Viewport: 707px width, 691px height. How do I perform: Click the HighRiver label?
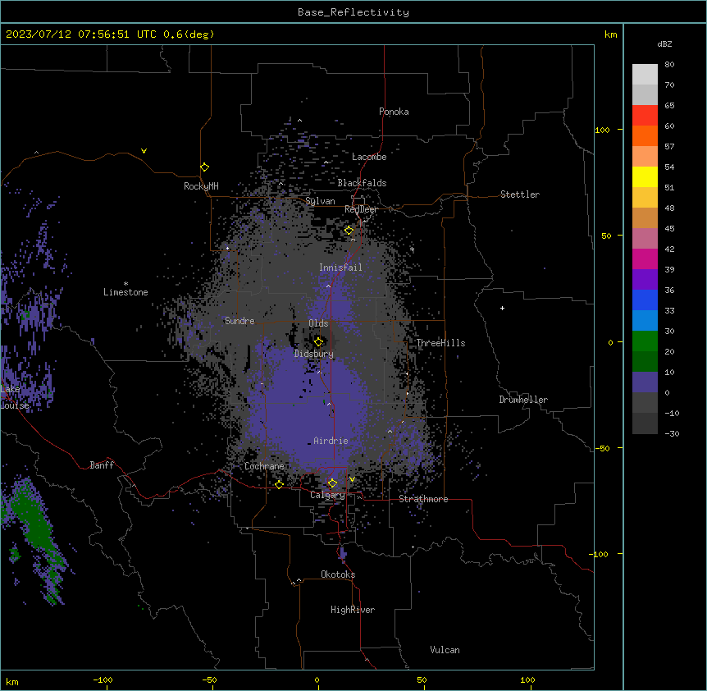pos(353,610)
